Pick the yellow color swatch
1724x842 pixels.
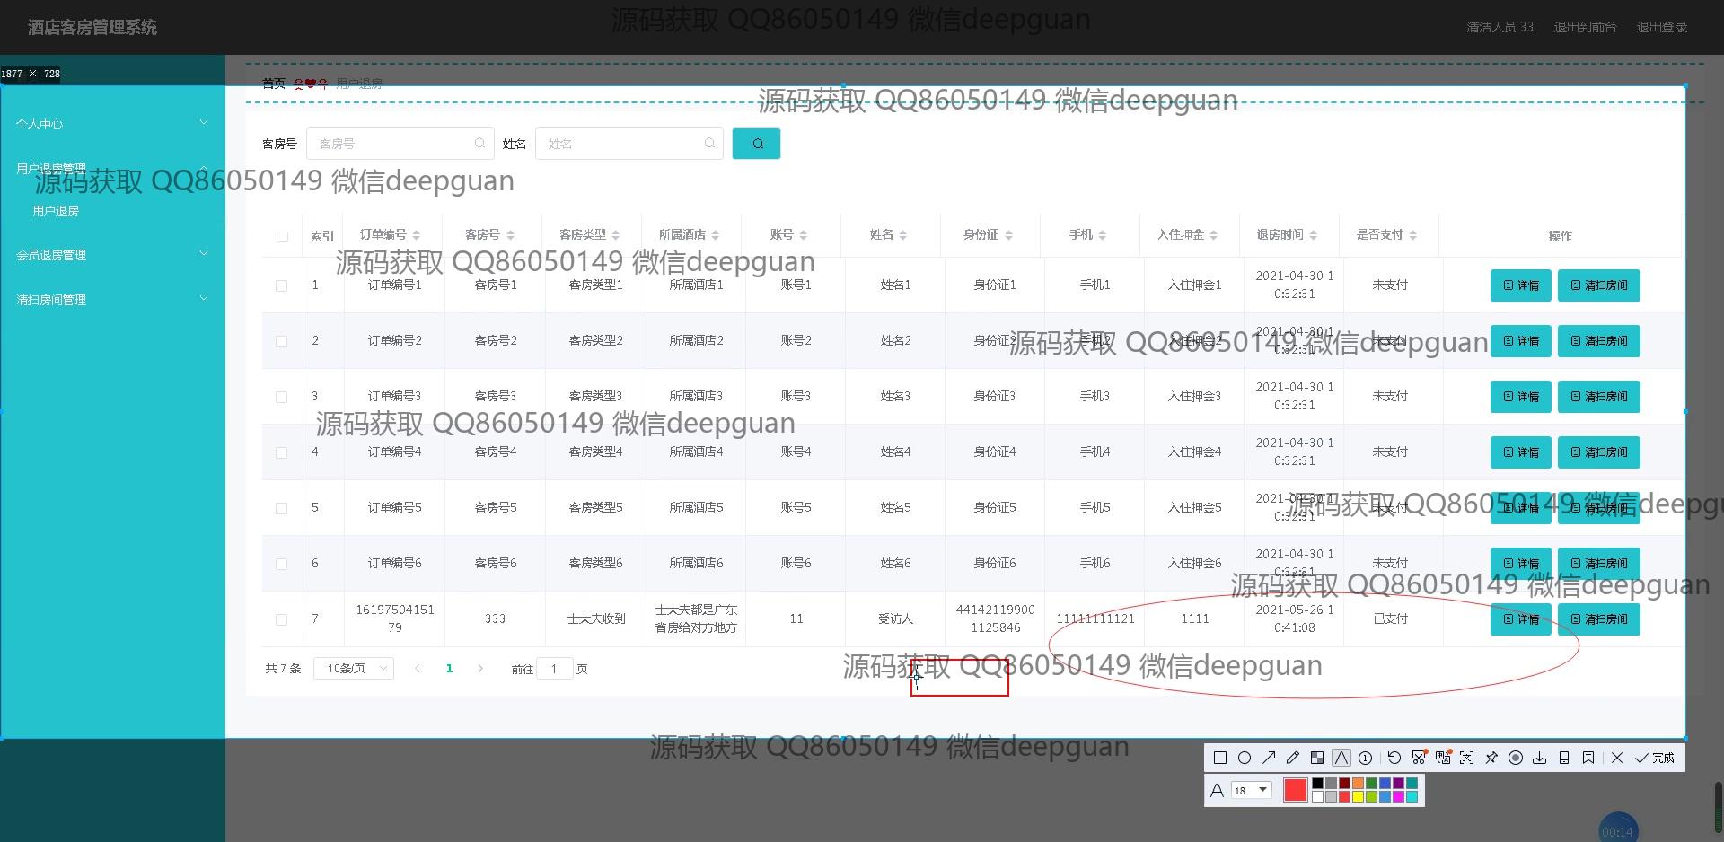pyautogui.click(x=1358, y=797)
